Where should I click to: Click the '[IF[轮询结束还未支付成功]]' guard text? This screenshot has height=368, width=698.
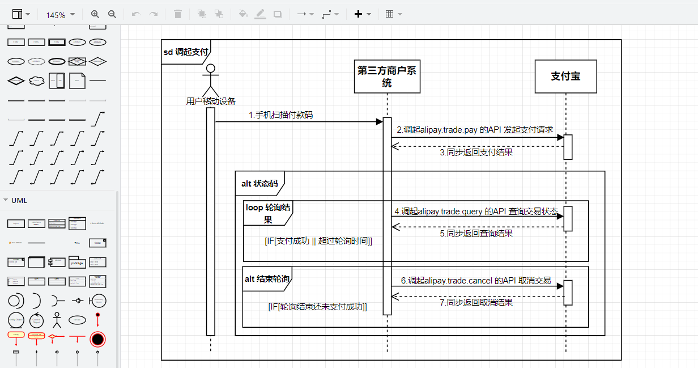[x=318, y=307]
